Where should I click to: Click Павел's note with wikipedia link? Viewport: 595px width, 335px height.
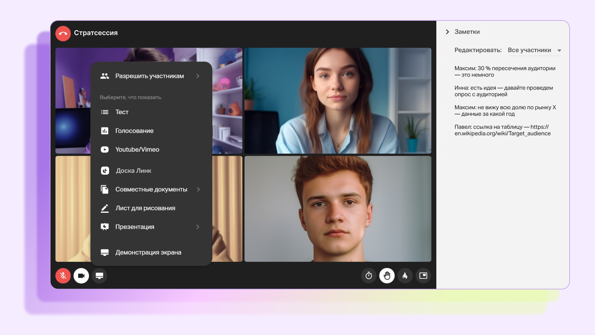tap(502, 130)
